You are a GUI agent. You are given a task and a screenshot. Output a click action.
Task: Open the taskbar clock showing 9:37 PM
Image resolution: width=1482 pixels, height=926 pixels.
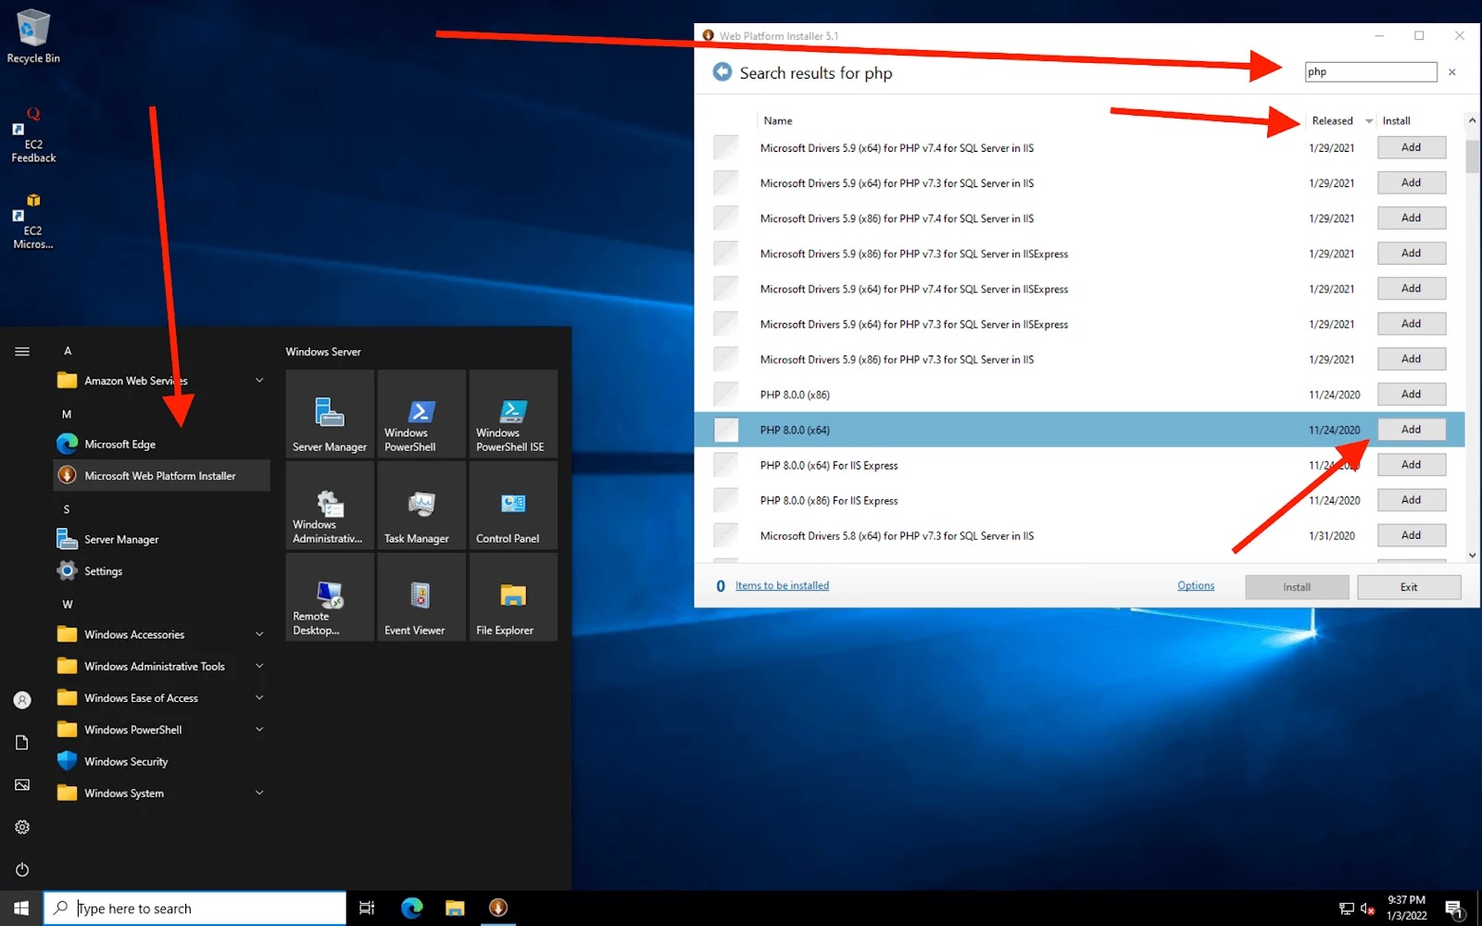tap(1406, 908)
